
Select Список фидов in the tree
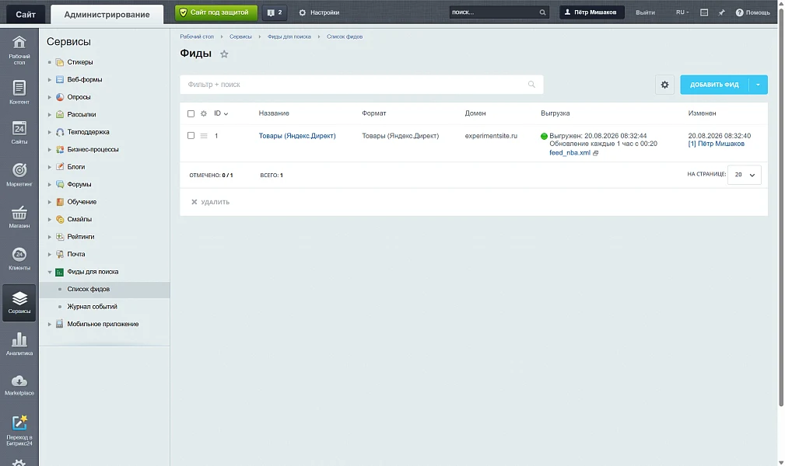click(x=88, y=289)
